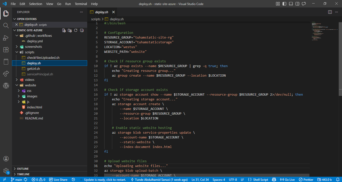
Task: Open the Manage gear icon
Action: click(6, 171)
